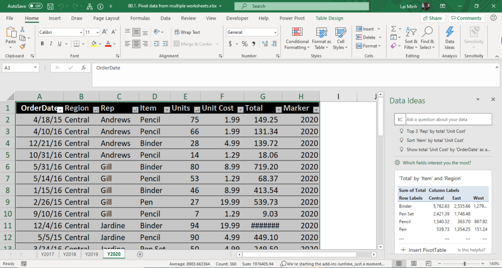Click Which fields interest you the most?

tap(437, 163)
